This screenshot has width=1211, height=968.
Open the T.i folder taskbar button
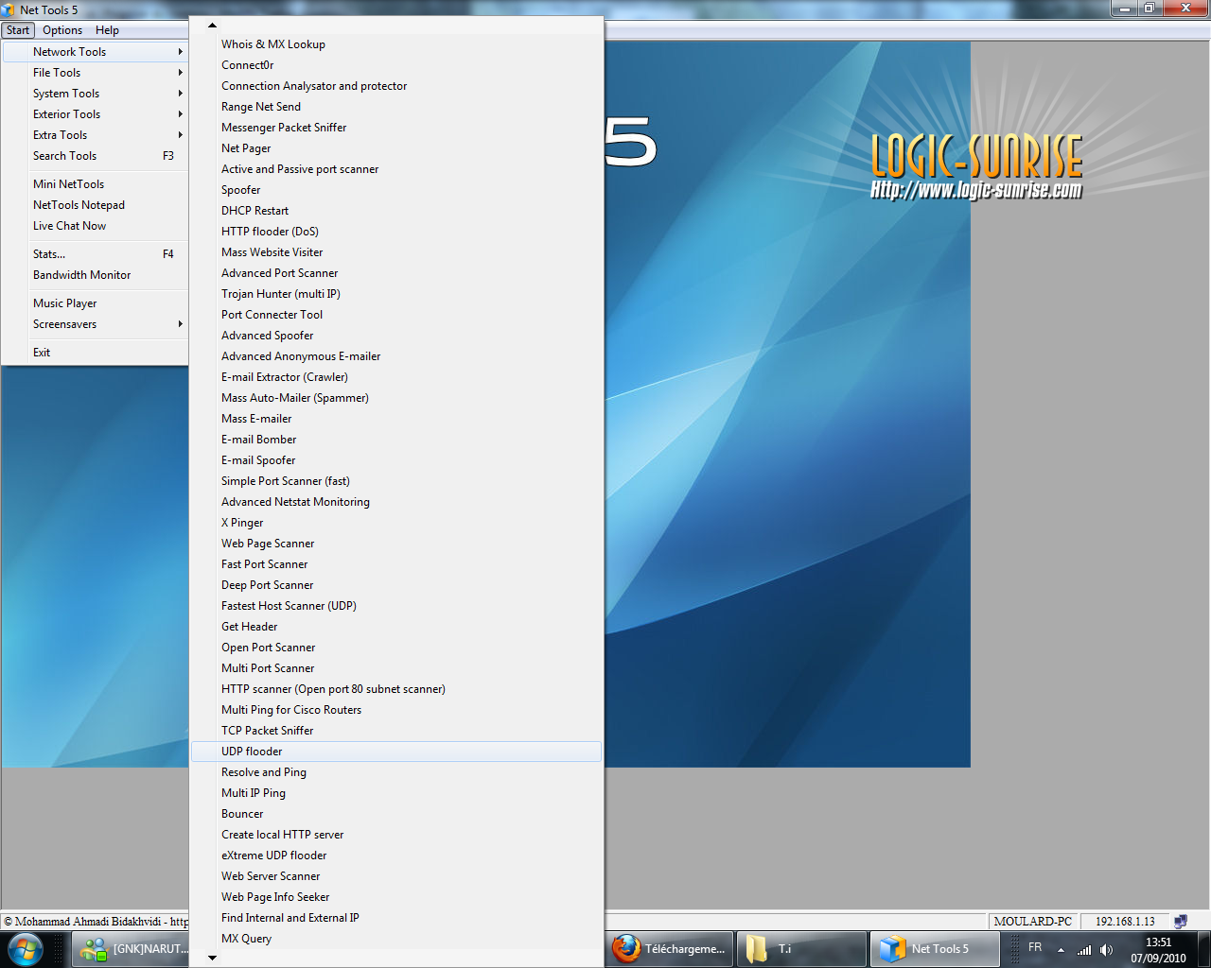[x=802, y=949]
